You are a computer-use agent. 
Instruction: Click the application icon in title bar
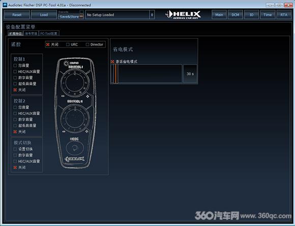tap(5, 5)
